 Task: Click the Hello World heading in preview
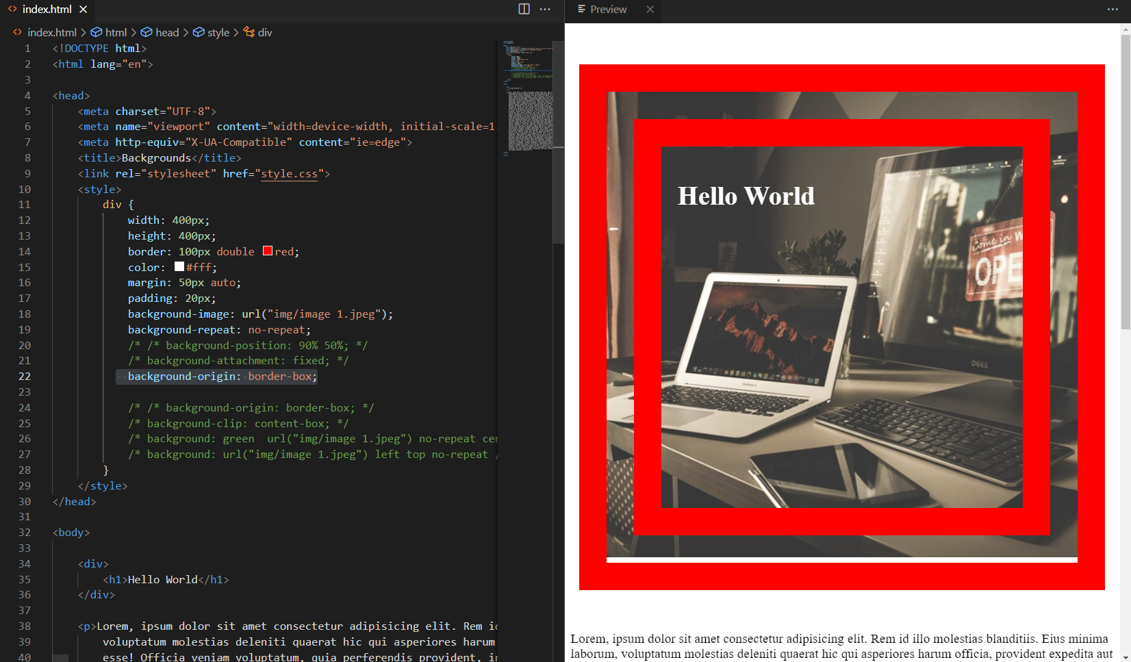tap(746, 196)
